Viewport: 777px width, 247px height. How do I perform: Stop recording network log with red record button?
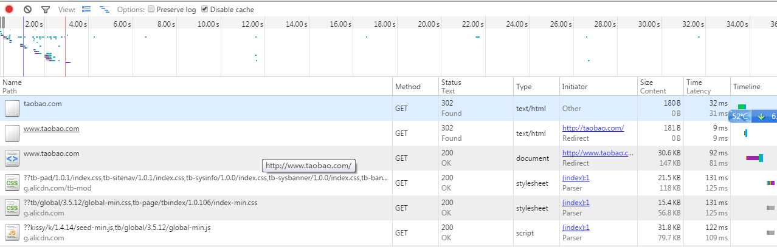point(9,9)
